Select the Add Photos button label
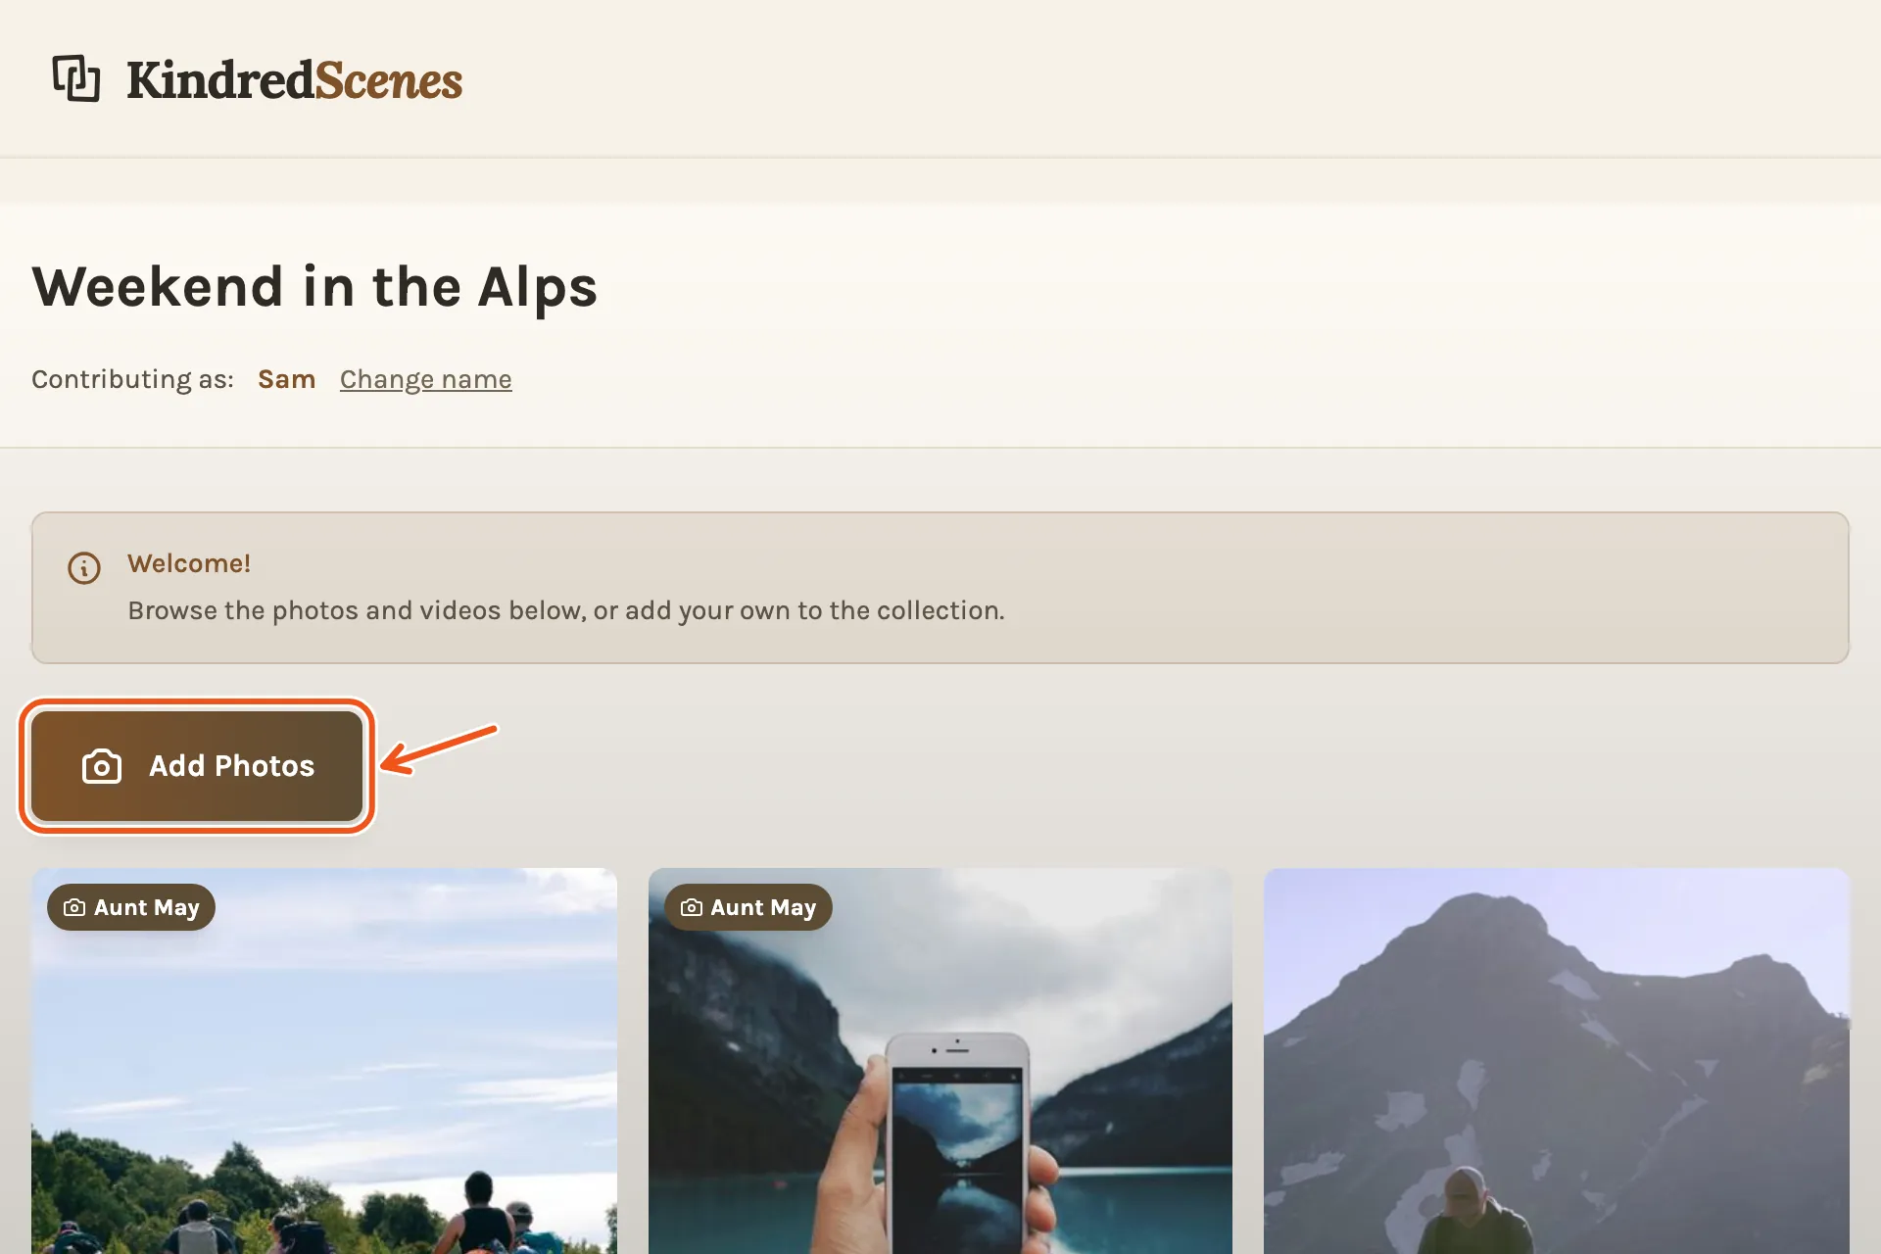 click(x=232, y=766)
